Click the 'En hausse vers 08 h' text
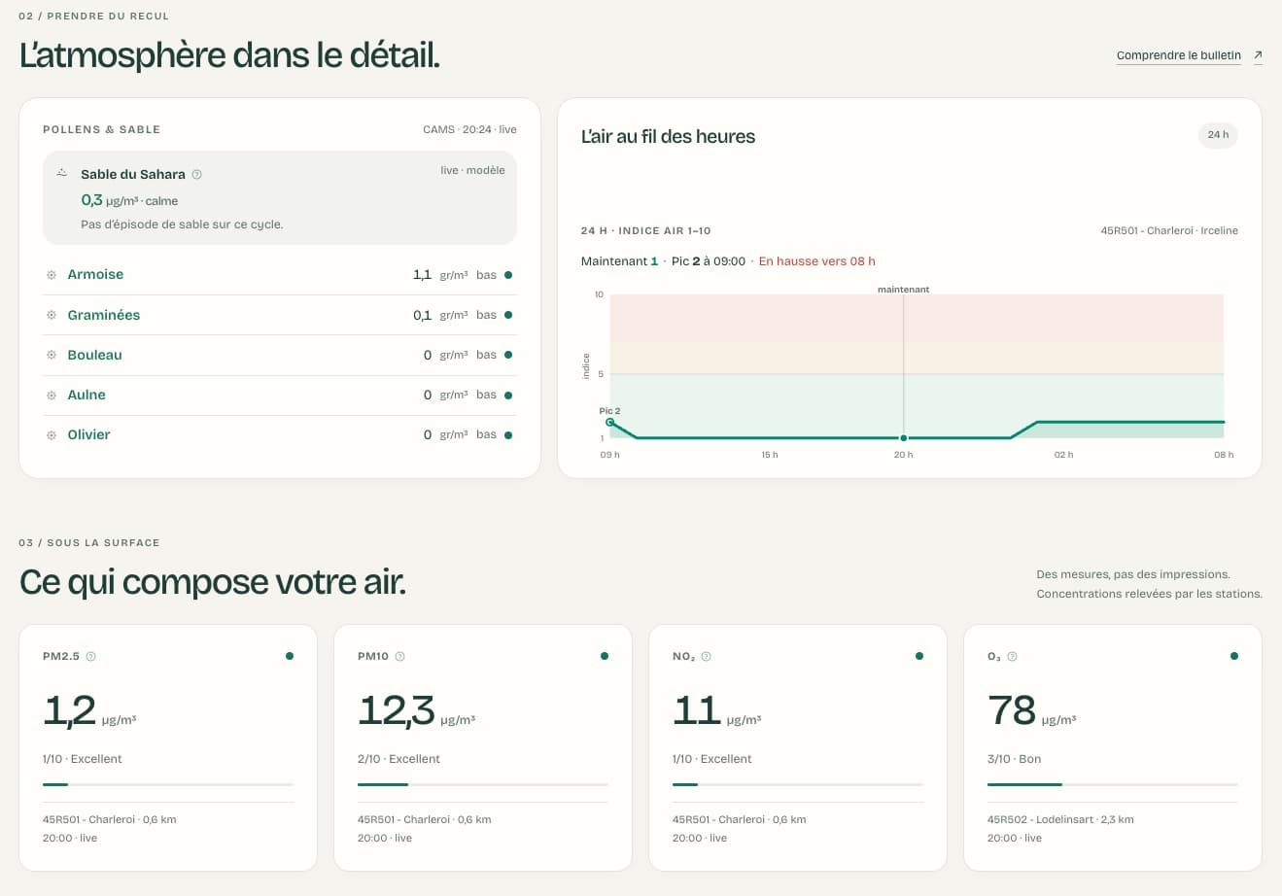The image size is (1282, 896). pyautogui.click(x=816, y=261)
